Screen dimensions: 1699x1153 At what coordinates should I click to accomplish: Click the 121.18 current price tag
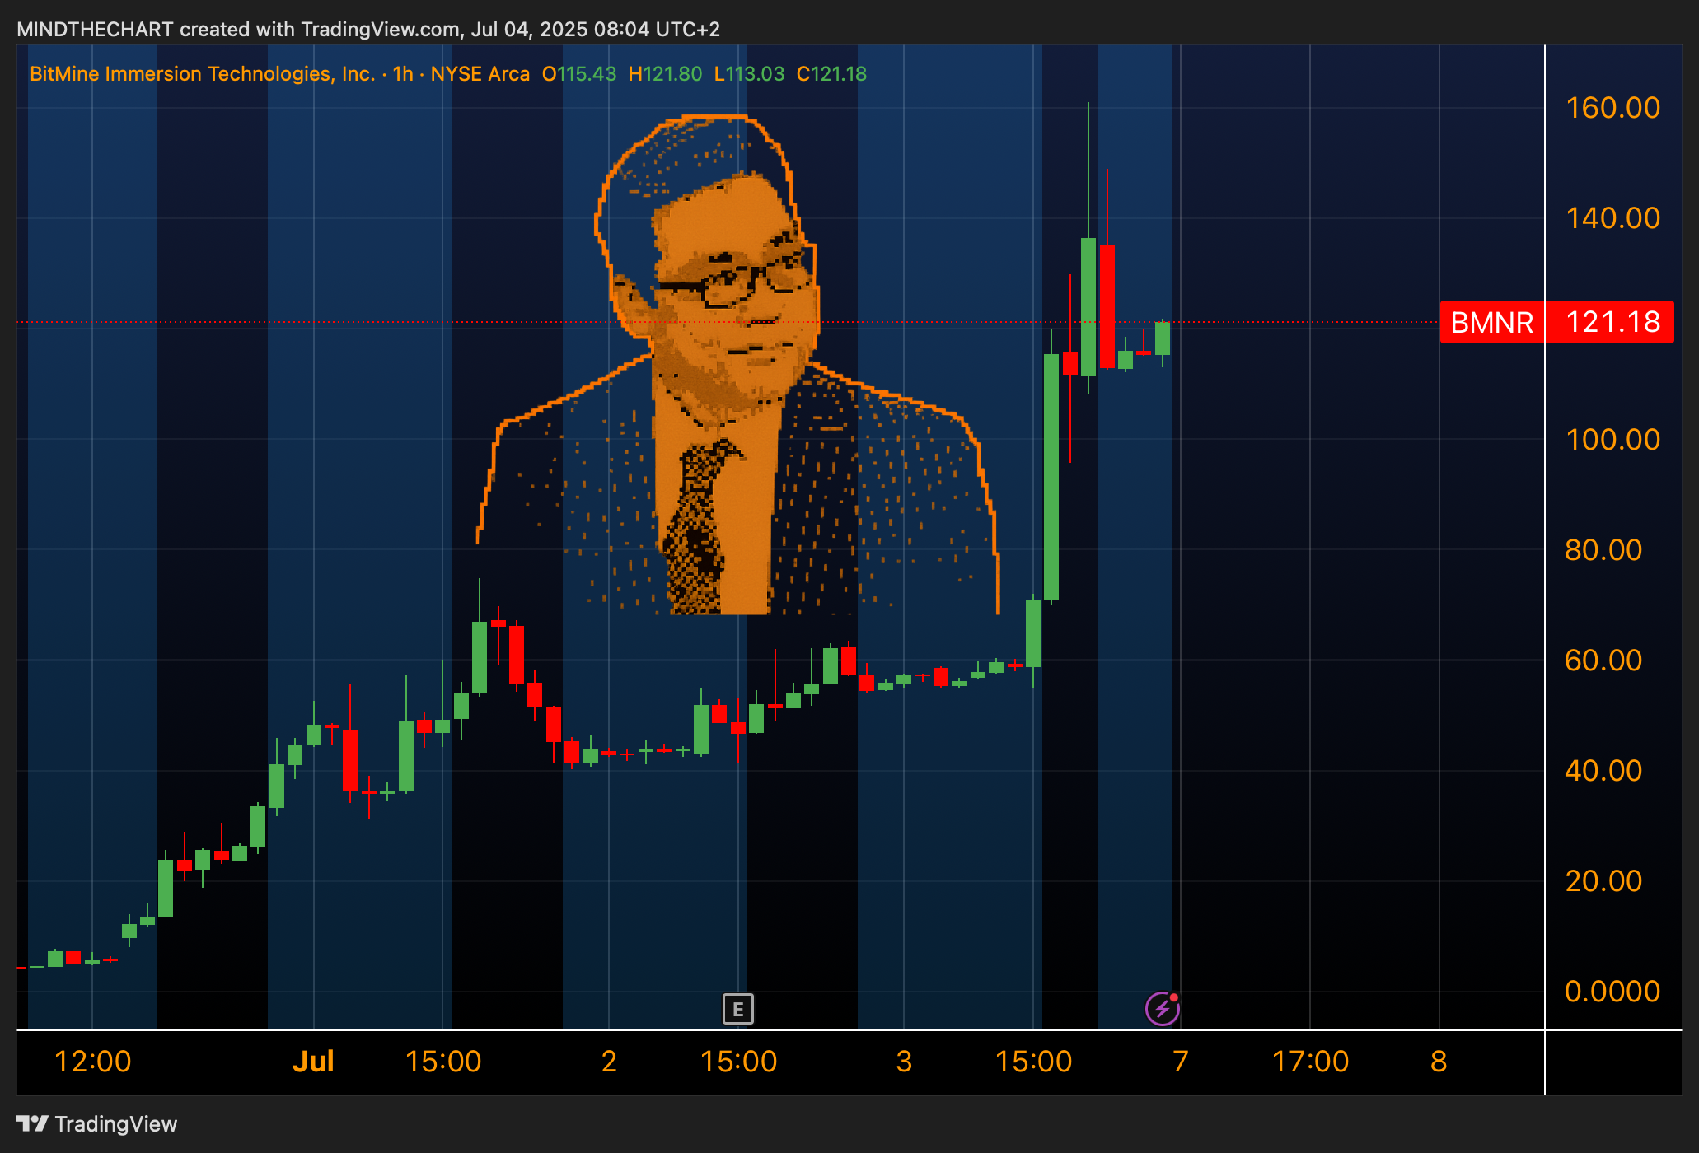(x=1611, y=322)
